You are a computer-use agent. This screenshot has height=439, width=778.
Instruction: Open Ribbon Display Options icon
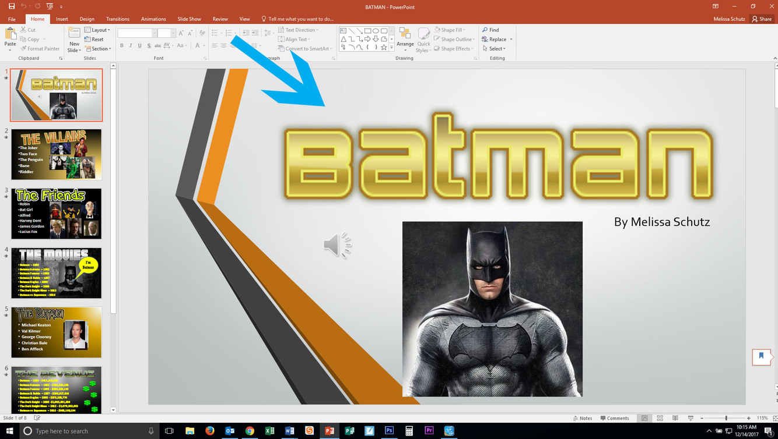click(715, 6)
